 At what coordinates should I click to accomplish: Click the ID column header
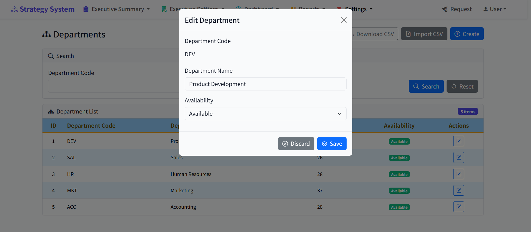[x=53, y=126]
